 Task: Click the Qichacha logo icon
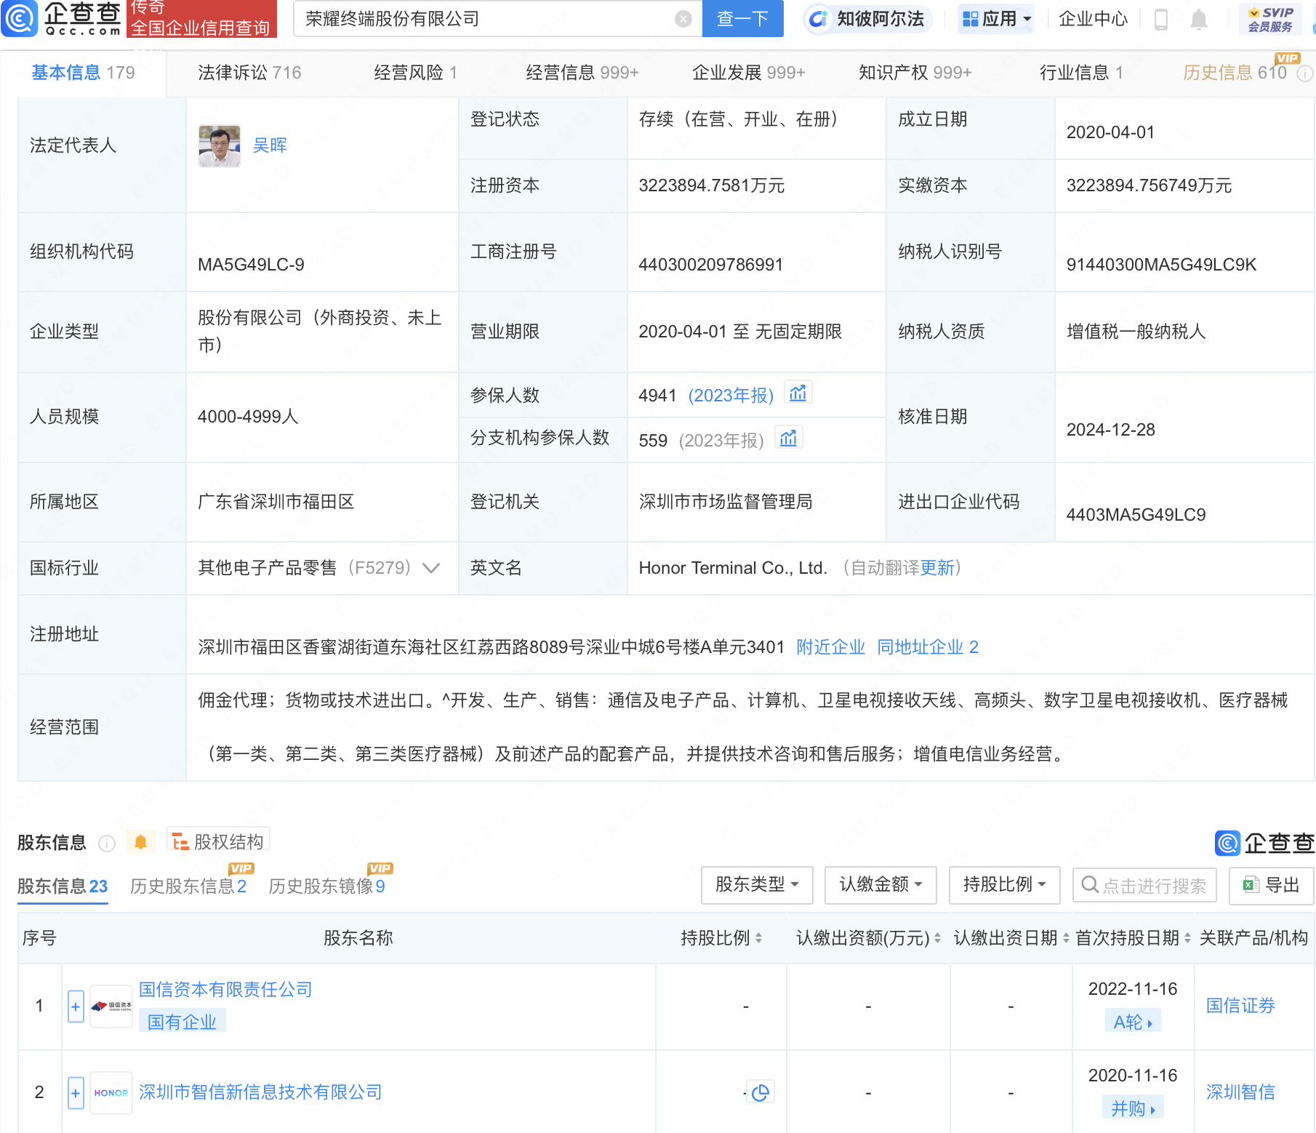pos(20,18)
